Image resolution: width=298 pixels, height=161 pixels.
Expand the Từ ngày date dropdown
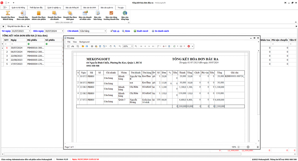[x=29, y=31]
